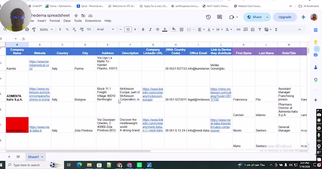Open version history clock icon

[208, 17]
